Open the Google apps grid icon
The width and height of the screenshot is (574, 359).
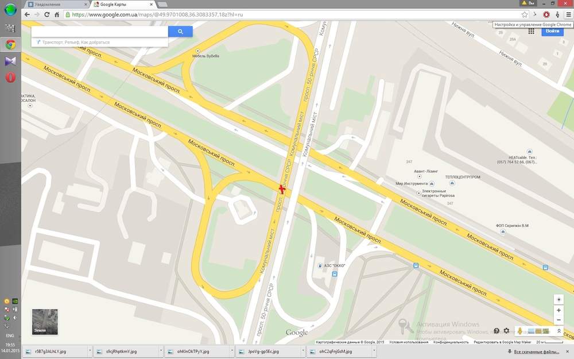point(531,31)
